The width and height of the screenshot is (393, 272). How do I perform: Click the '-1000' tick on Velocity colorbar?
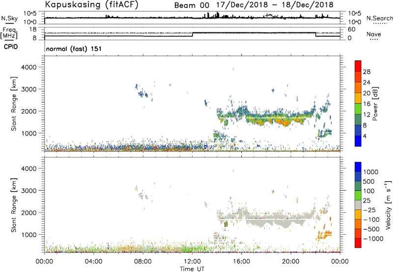point(373,239)
